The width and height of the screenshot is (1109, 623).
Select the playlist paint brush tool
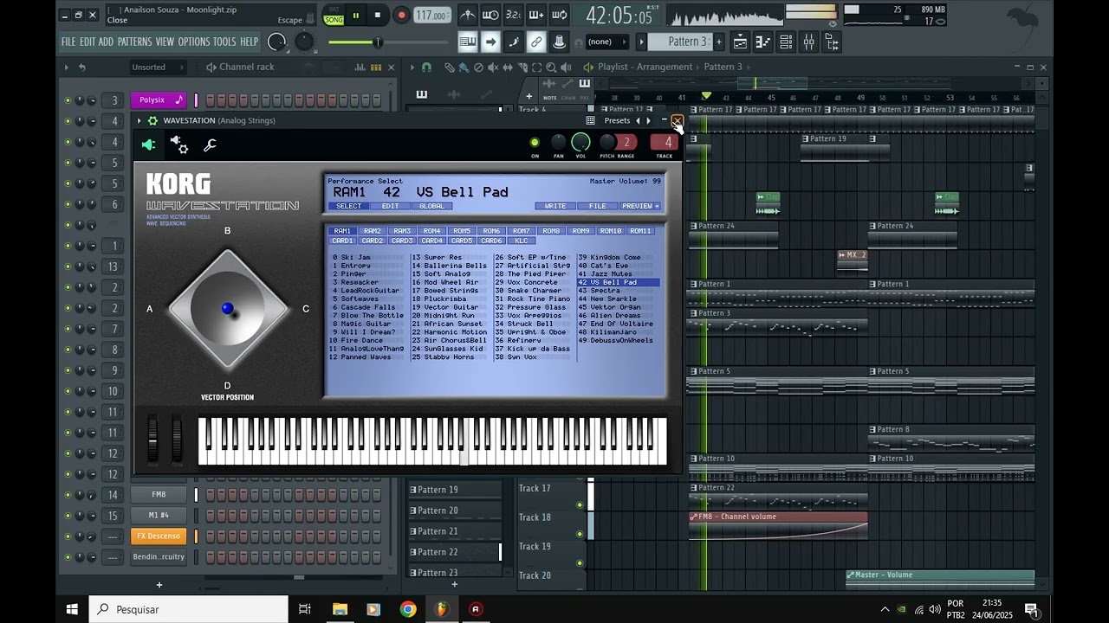click(x=464, y=67)
